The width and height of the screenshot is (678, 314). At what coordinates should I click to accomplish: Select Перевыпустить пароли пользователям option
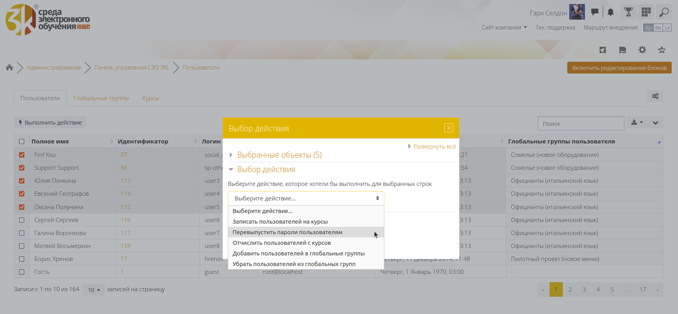[287, 232]
